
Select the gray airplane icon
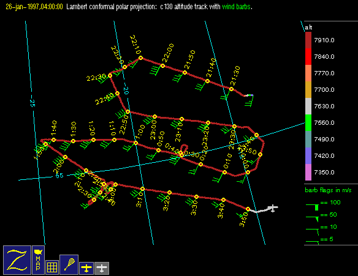102,268
